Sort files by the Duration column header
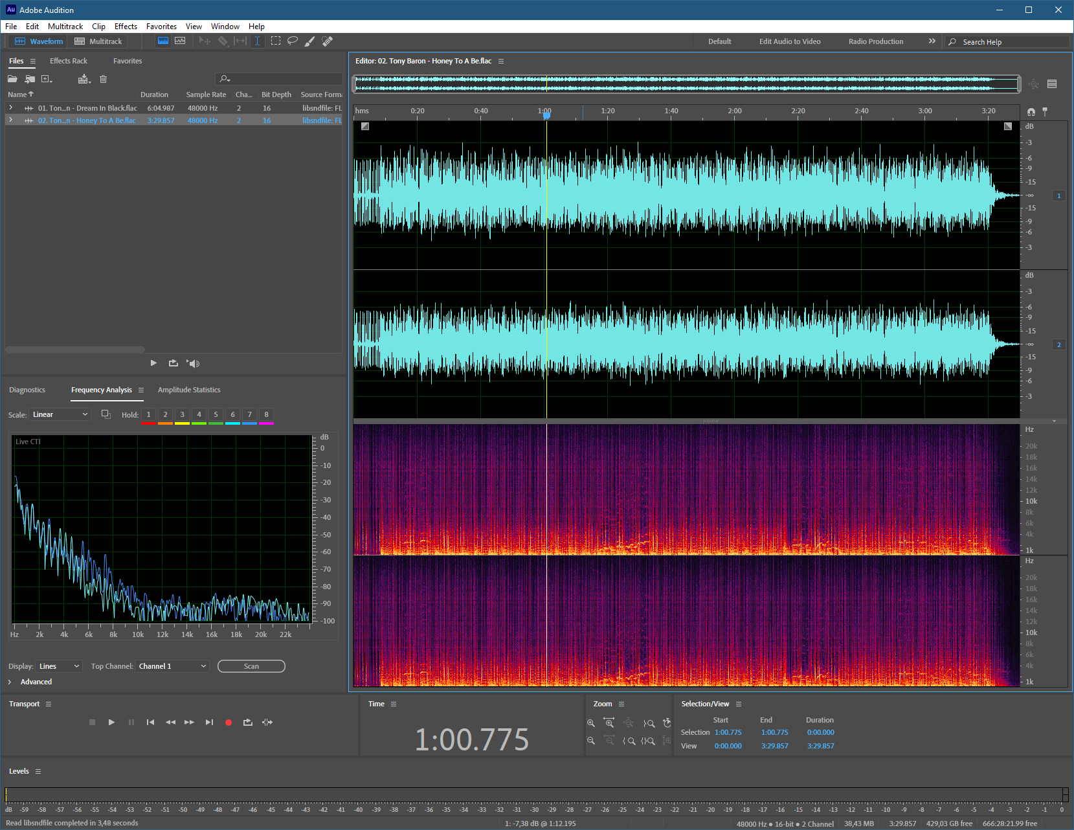 coord(154,95)
